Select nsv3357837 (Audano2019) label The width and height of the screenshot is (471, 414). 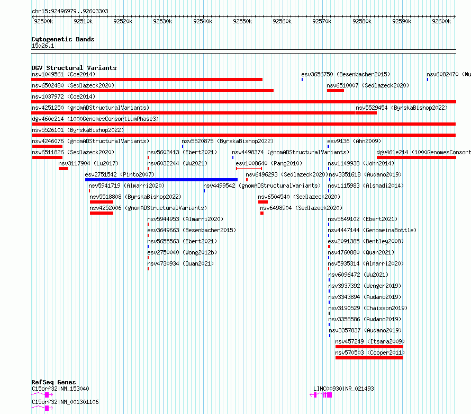point(365,330)
